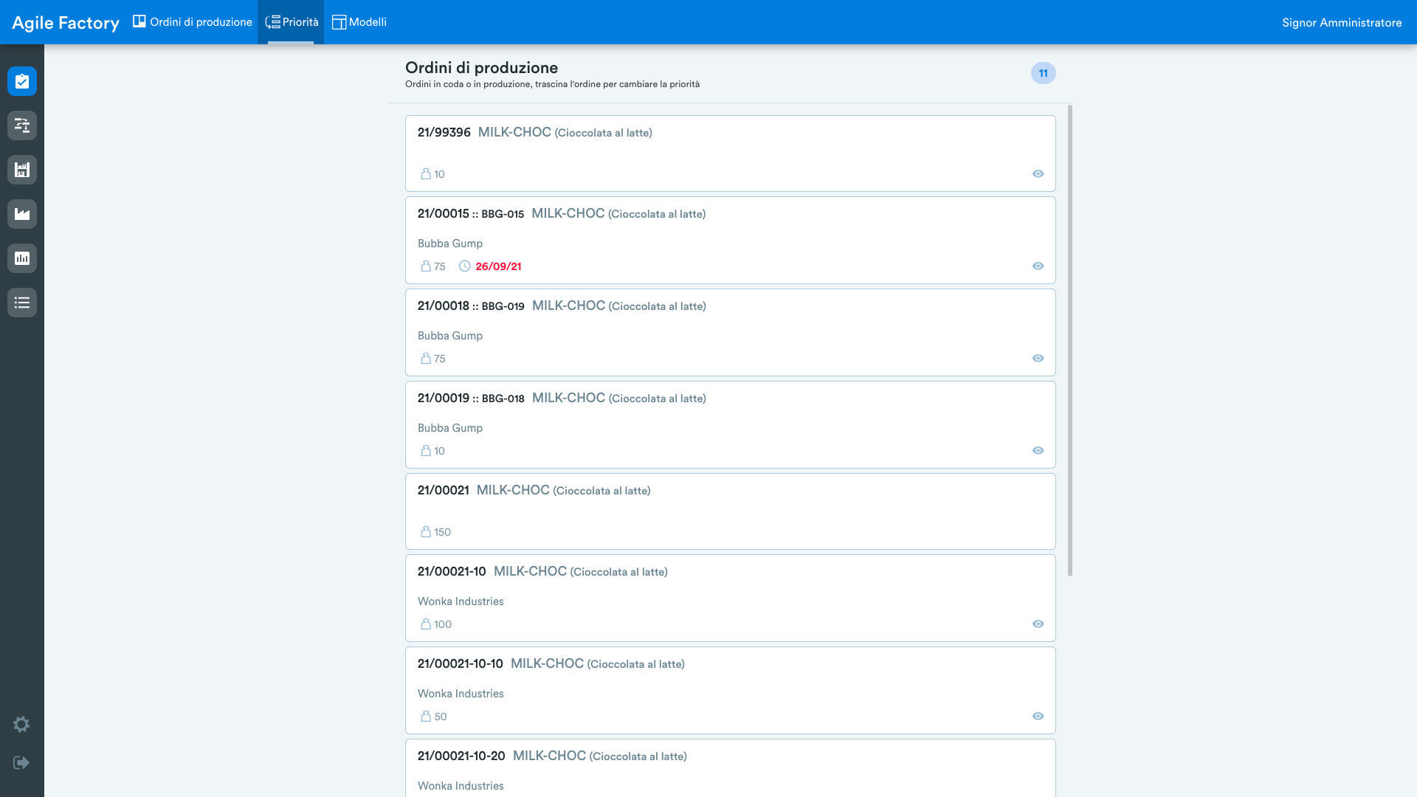The image size is (1417, 797).
Task: View order 21/00019 via eye icon
Action: (1038, 451)
